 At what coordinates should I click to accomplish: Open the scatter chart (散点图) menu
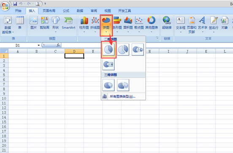click(x=139, y=24)
